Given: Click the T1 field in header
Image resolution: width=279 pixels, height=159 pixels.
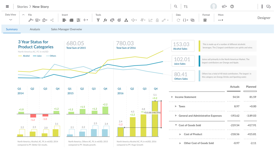Looking at the screenshot, I should (x=186, y=6).
